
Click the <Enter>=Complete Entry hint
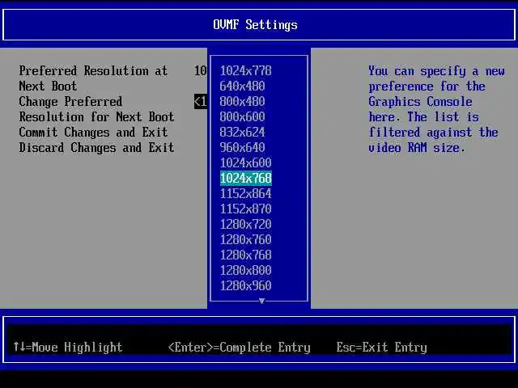coord(240,347)
